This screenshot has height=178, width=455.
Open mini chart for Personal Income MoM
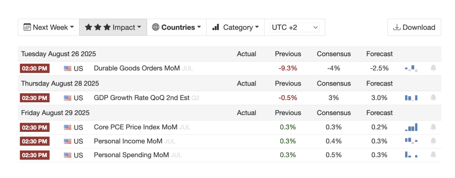(411, 141)
